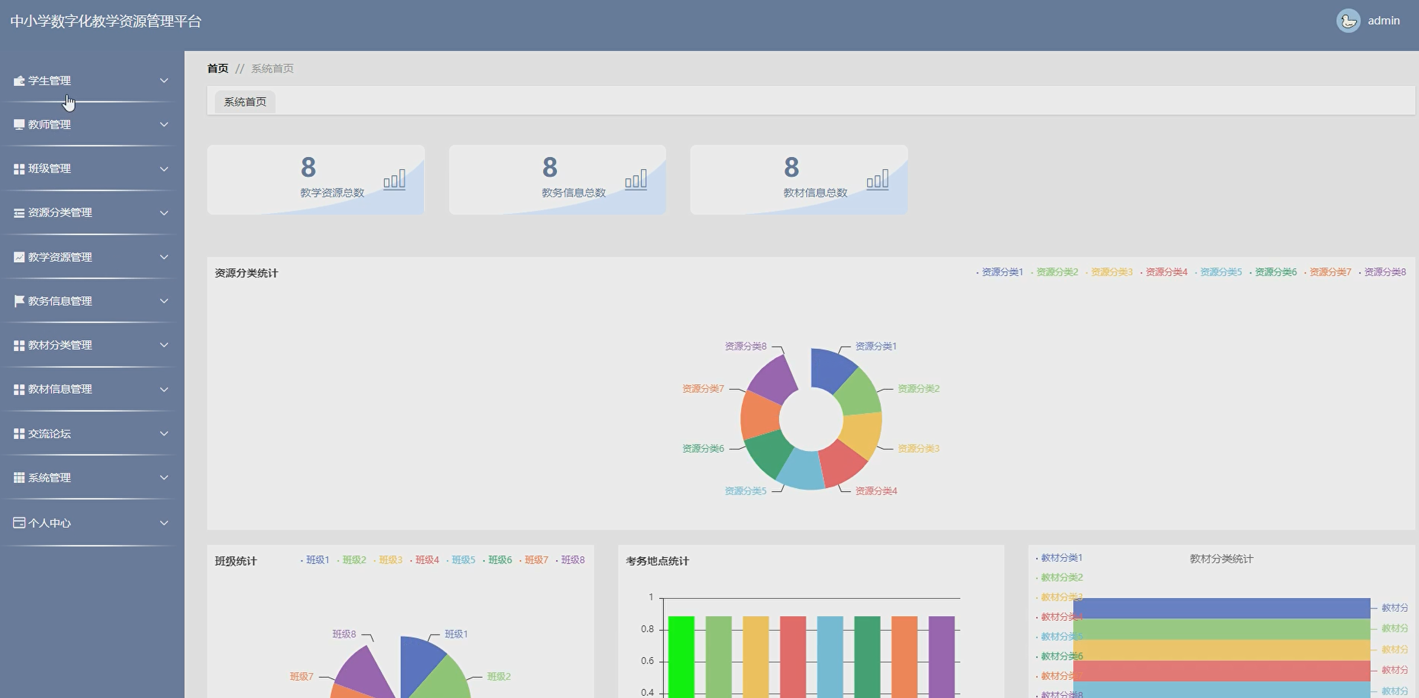Open the 系统管理 menu label
The image size is (1419, 698).
tap(50, 478)
